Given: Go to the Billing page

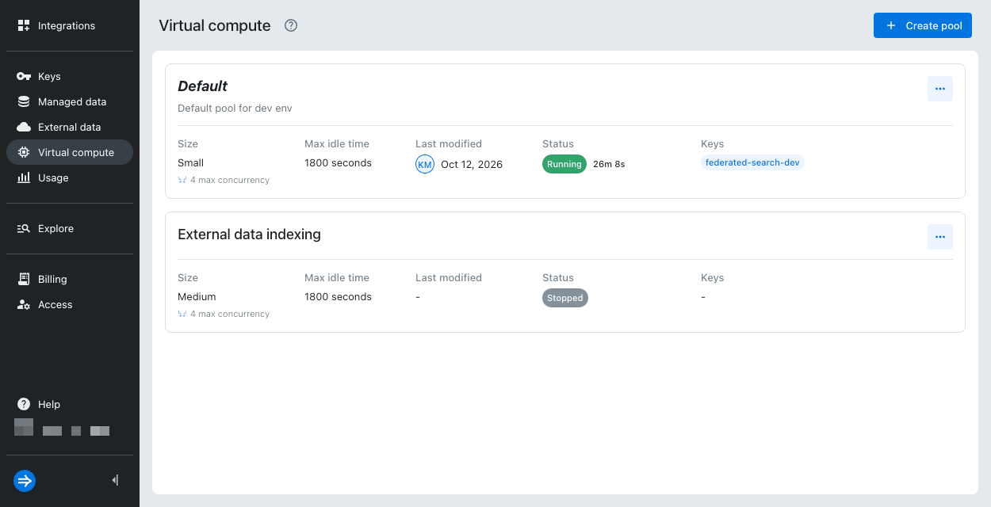Looking at the screenshot, I should pyautogui.click(x=70, y=279).
